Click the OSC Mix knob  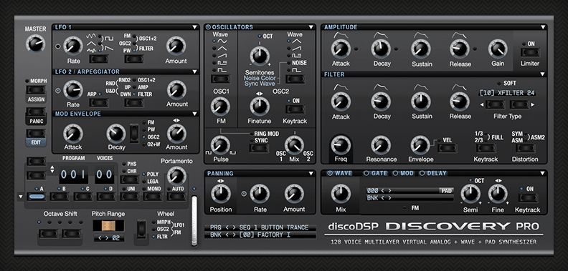pyautogui.click(x=294, y=145)
